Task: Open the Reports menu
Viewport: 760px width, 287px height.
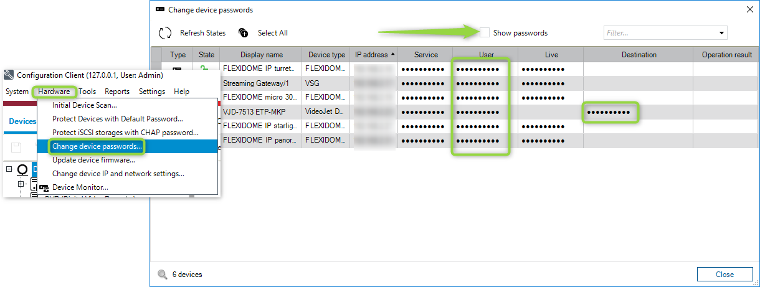Action: 117,92
